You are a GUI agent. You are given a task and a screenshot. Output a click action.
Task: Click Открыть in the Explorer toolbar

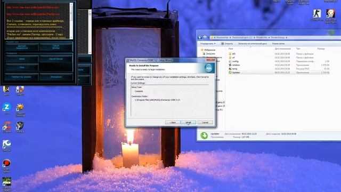click(x=227, y=44)
